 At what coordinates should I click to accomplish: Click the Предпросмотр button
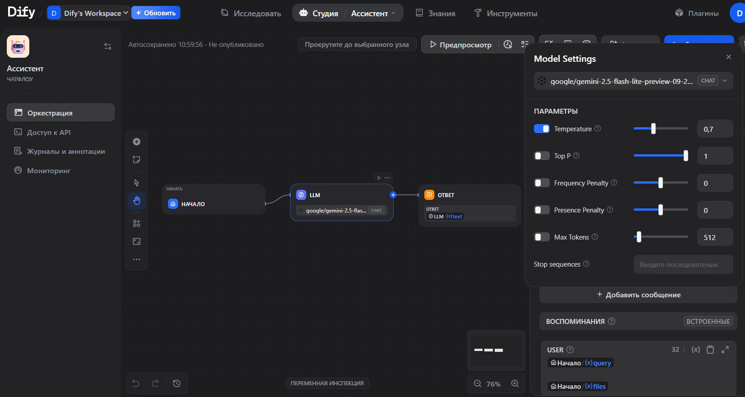click(460, 45)
